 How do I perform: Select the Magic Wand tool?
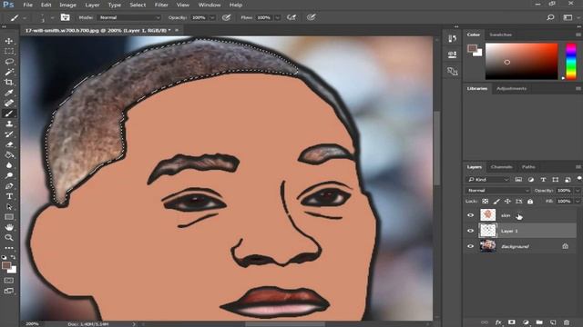tap(9, 72)
